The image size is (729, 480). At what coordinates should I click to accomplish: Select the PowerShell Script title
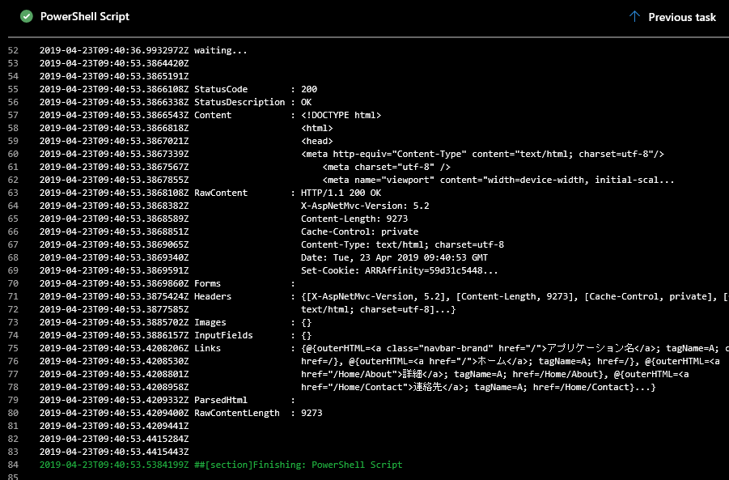click(85, 16)
